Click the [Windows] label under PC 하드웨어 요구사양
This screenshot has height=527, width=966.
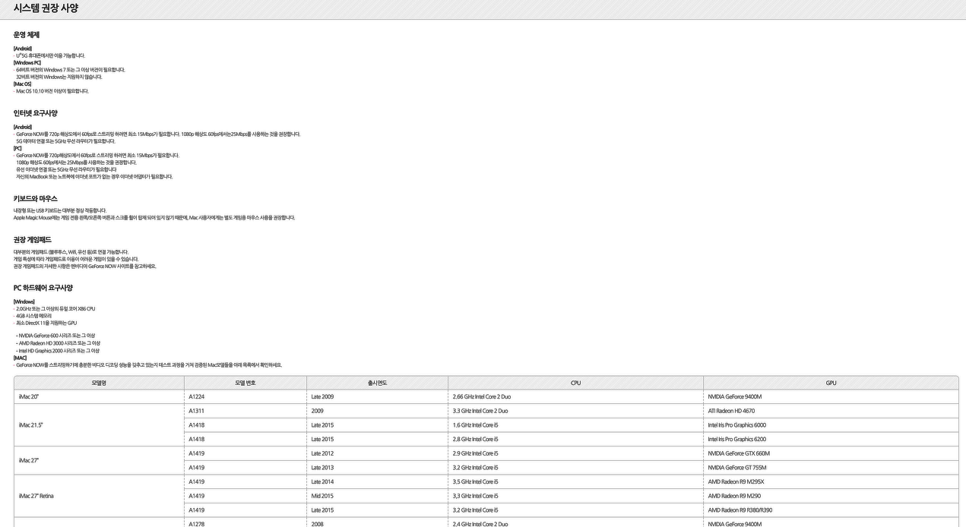coord(24,301)
